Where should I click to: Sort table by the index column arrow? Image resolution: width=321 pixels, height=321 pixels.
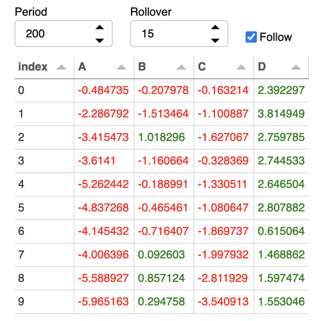(x=62, y=67)
